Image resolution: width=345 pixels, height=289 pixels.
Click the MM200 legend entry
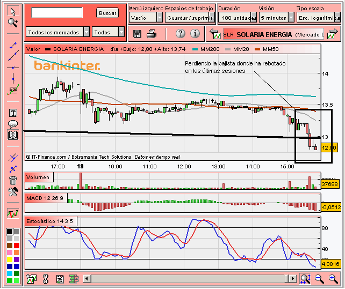point(206,49)
